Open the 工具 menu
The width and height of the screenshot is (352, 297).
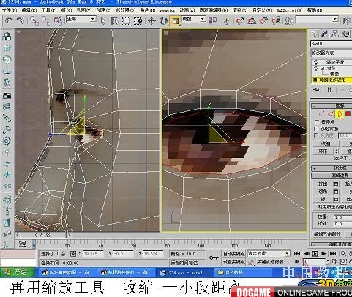49,10
